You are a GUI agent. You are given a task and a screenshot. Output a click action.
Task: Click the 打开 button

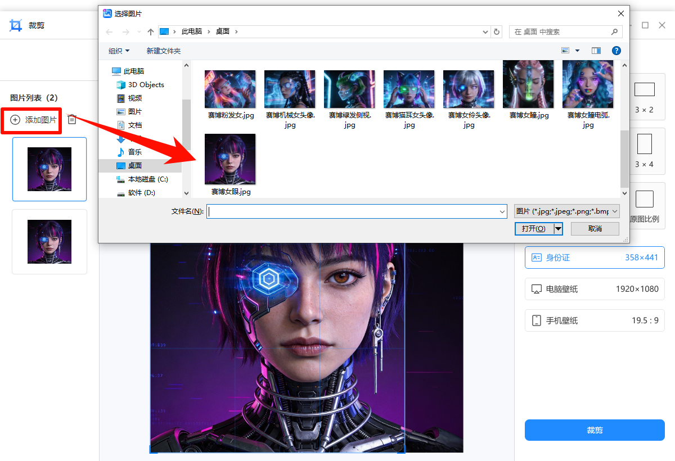(x=533, y=229)
